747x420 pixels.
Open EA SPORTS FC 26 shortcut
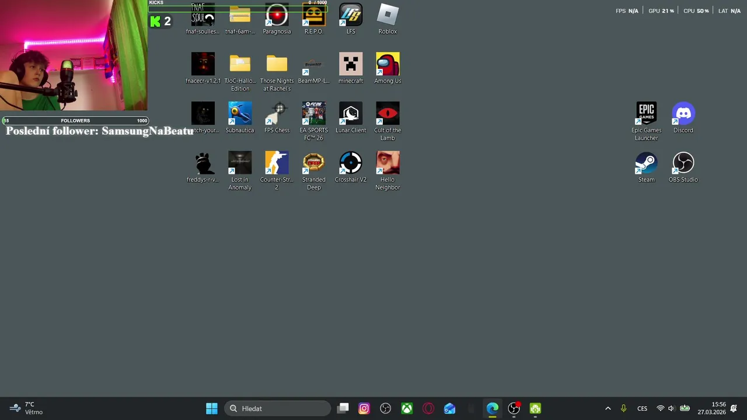(313, 121)
